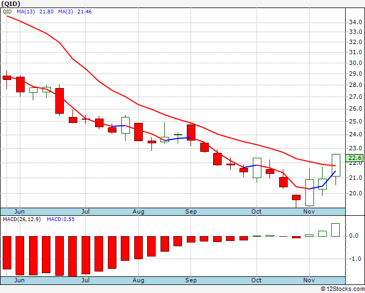Select the MACD:0.55 value readout

tap(61, 219)
